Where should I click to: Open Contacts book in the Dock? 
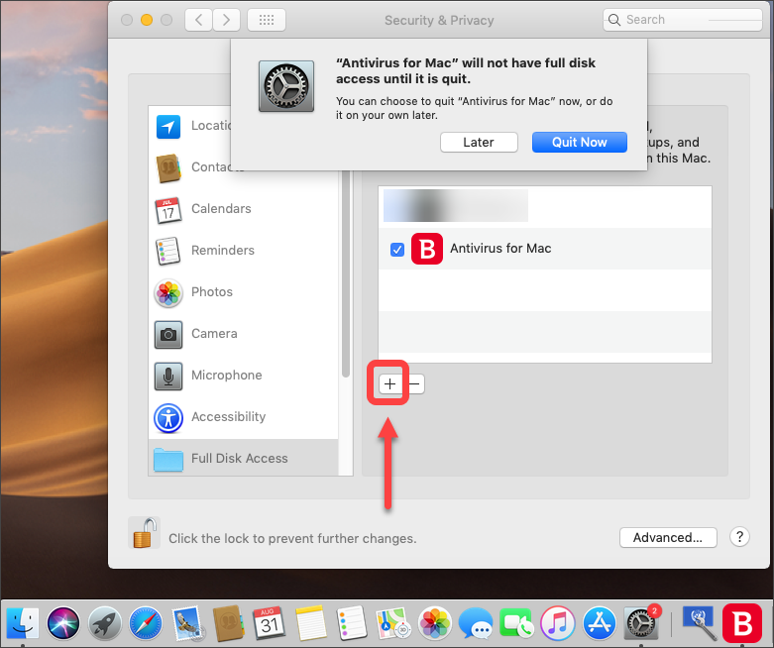(x=228, y=623)
